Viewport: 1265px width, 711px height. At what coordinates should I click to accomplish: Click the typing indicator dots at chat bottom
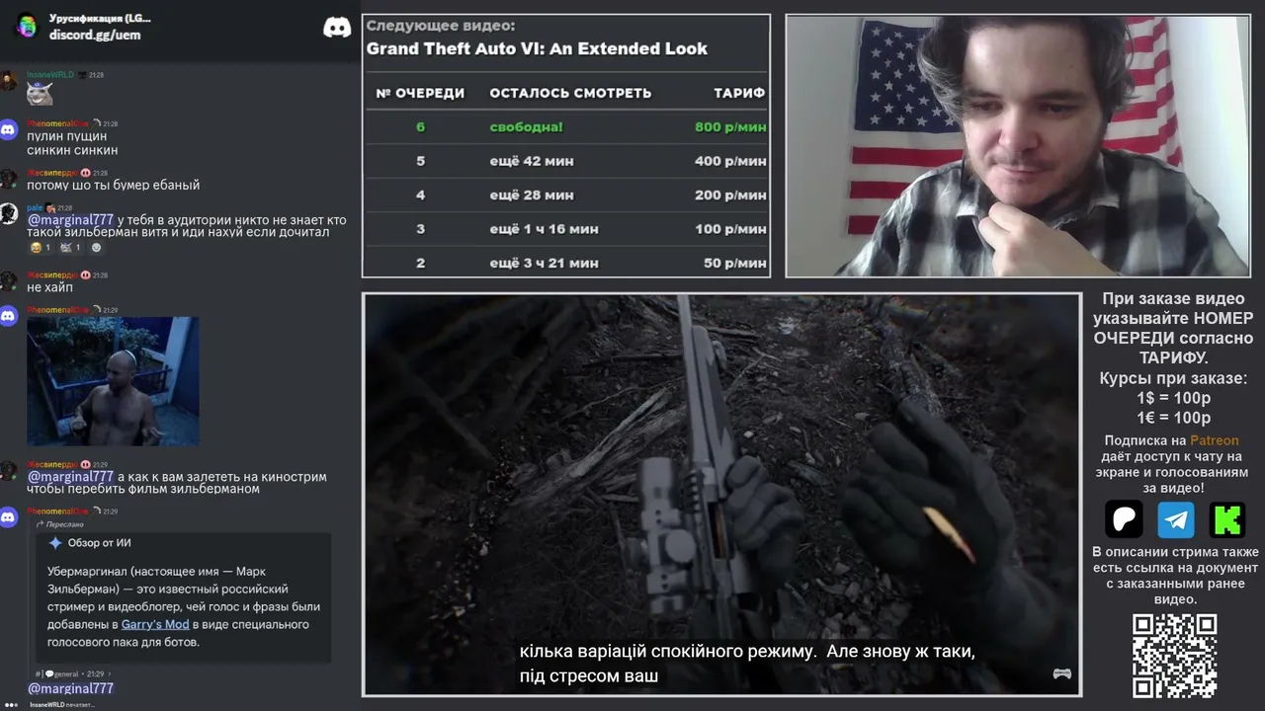pos(11,705)
